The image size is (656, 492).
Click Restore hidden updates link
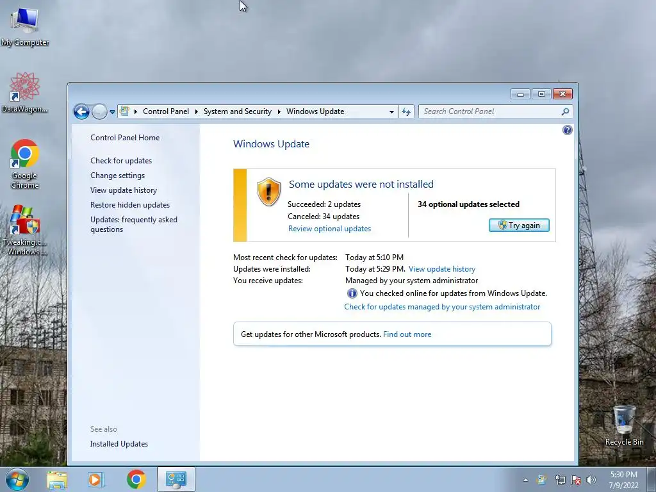pyautogui.click(x=129, y=205)
